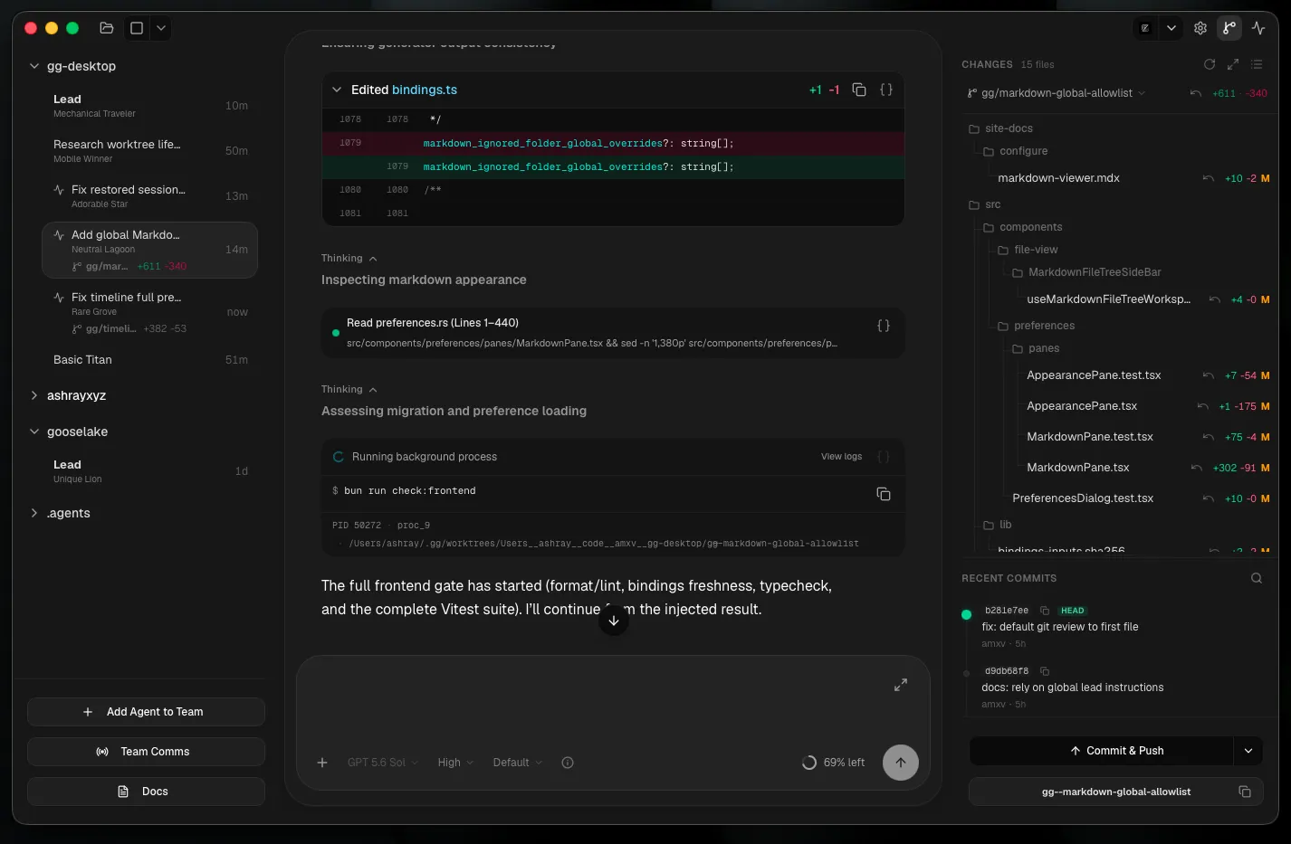The width and height of the screenshot is (1291, 844).
Task: Select 'Fix restored session…' session
Action: click(x=149, y=196)
